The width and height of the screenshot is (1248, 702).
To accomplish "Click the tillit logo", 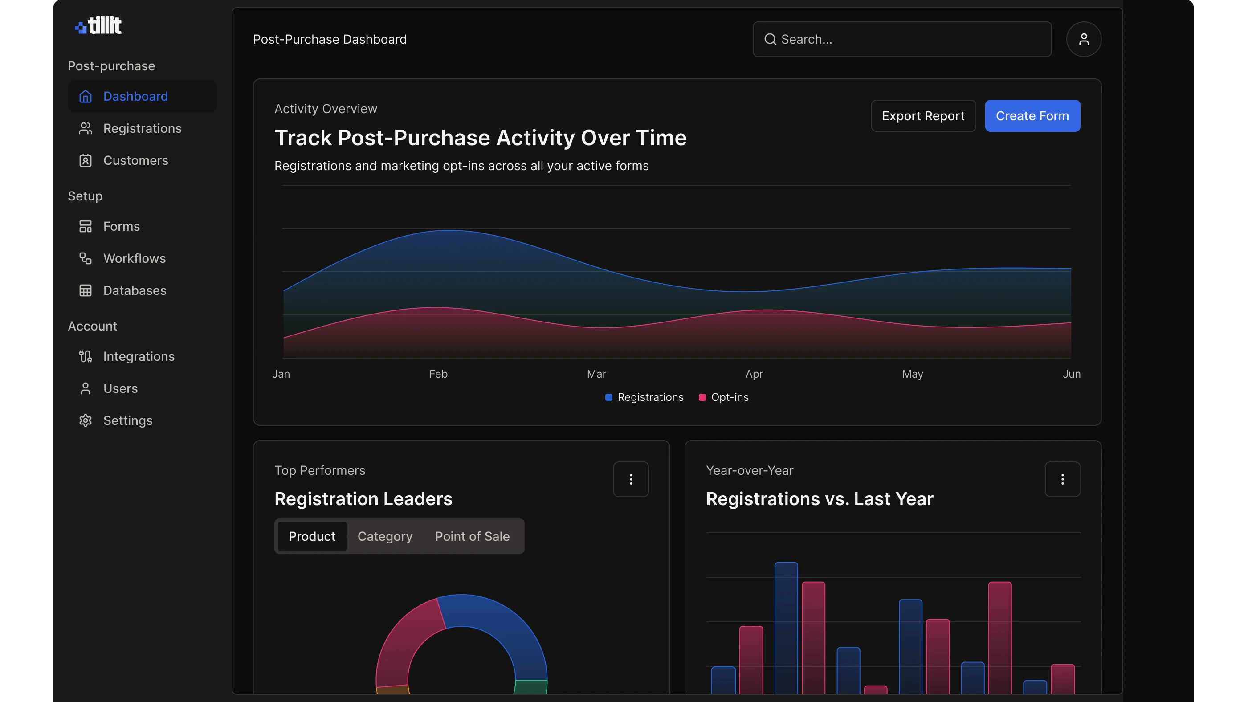I will pyautogui.click(x=98, y=25).
